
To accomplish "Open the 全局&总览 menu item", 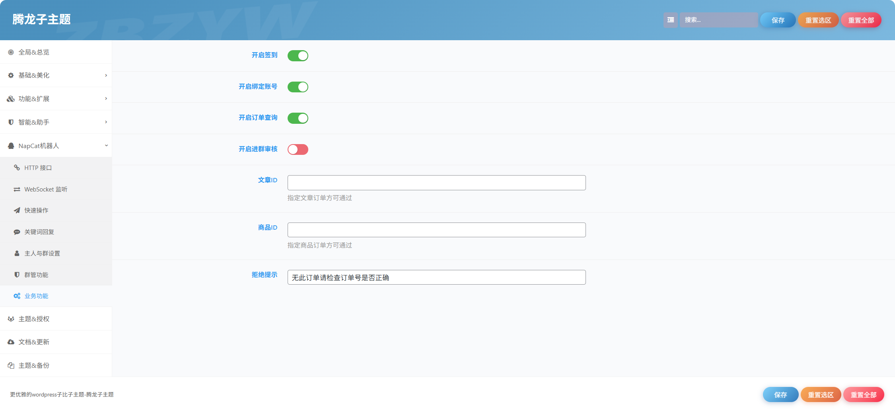I will 56,52.
